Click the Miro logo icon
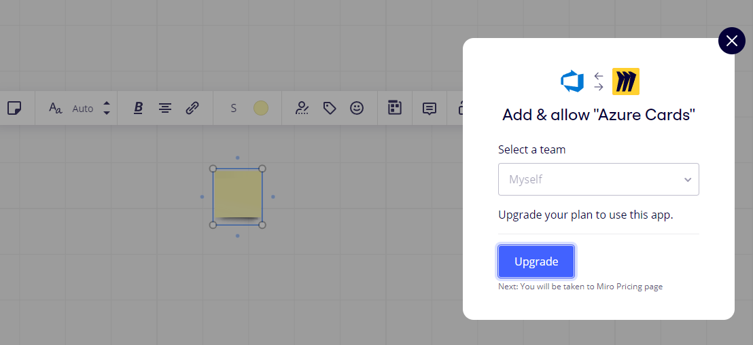 click(x=625, y=81)
